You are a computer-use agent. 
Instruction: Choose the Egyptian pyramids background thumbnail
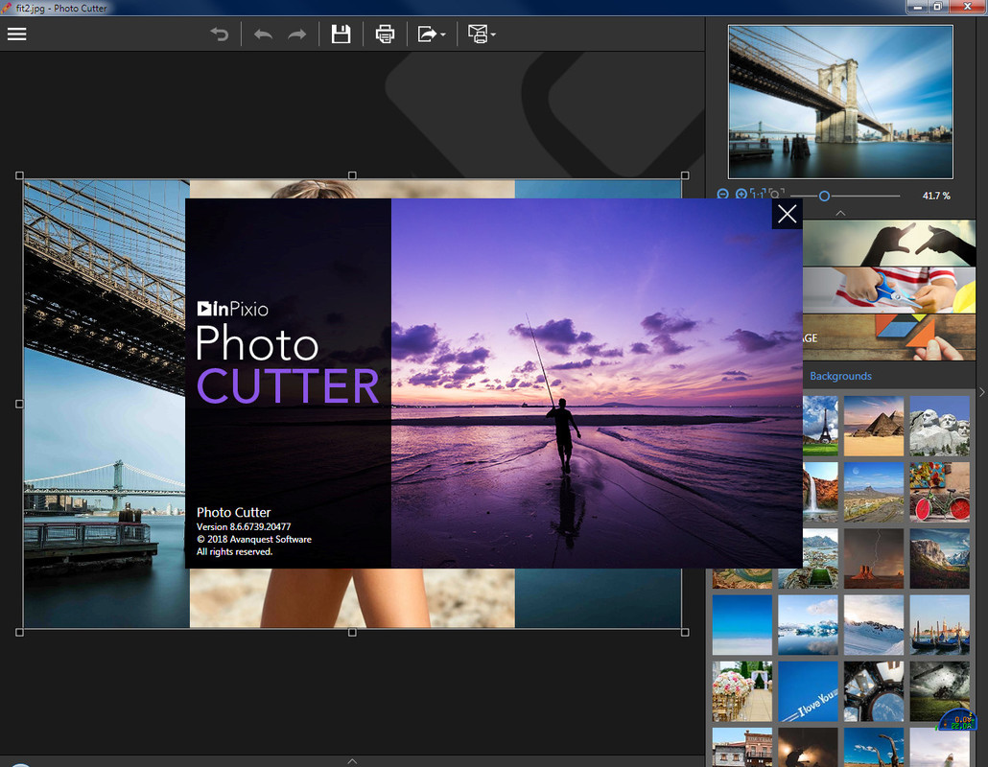(873, 426)
